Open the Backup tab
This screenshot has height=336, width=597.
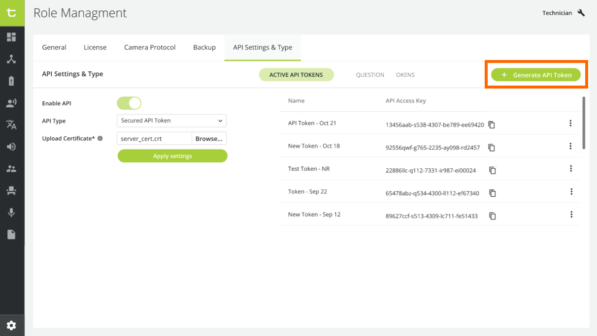tap(204, 47)
